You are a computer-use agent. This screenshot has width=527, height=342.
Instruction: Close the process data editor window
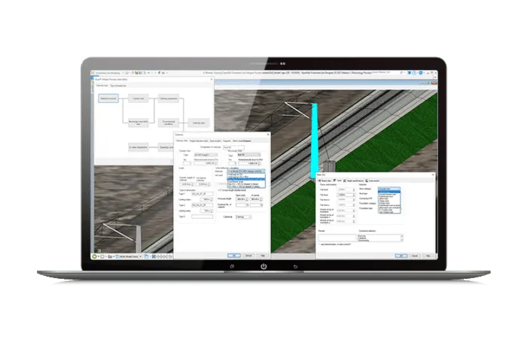coord(211,78)
